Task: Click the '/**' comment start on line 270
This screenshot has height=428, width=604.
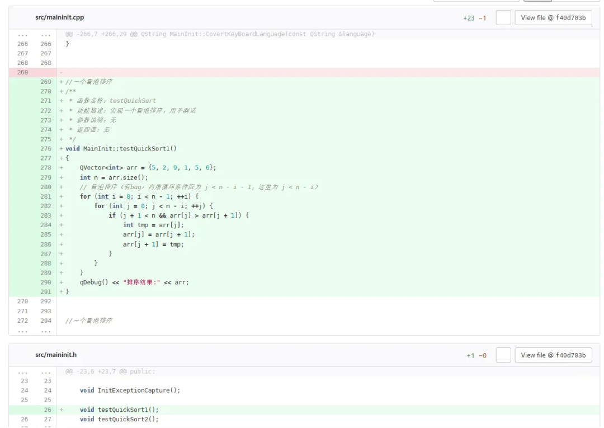Action: point(70,91)
